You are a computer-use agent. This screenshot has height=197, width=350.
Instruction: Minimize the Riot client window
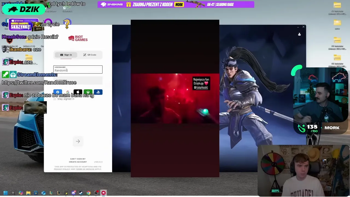[298, 27]
